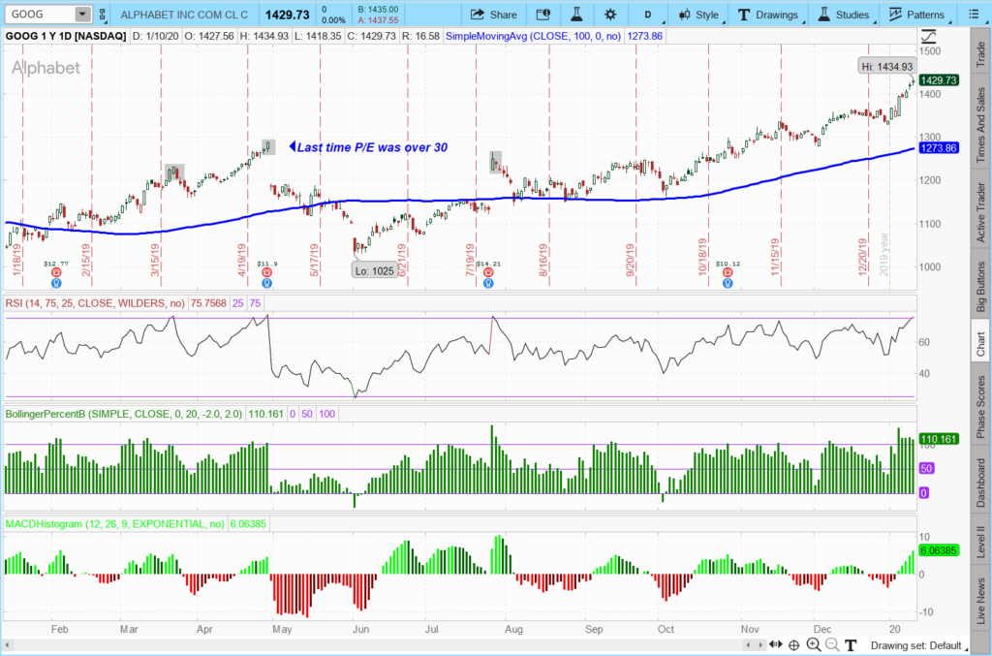This screenshot has height=656, width=992.
Task: Click the 1429.73 last price axis label
Action: tap(939, 80)
